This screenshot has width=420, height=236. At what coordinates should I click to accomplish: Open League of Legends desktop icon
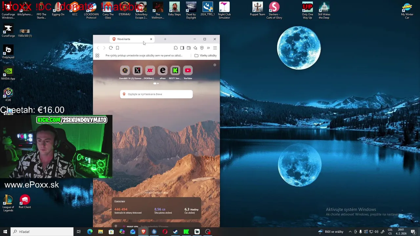(x=8, y=203)
